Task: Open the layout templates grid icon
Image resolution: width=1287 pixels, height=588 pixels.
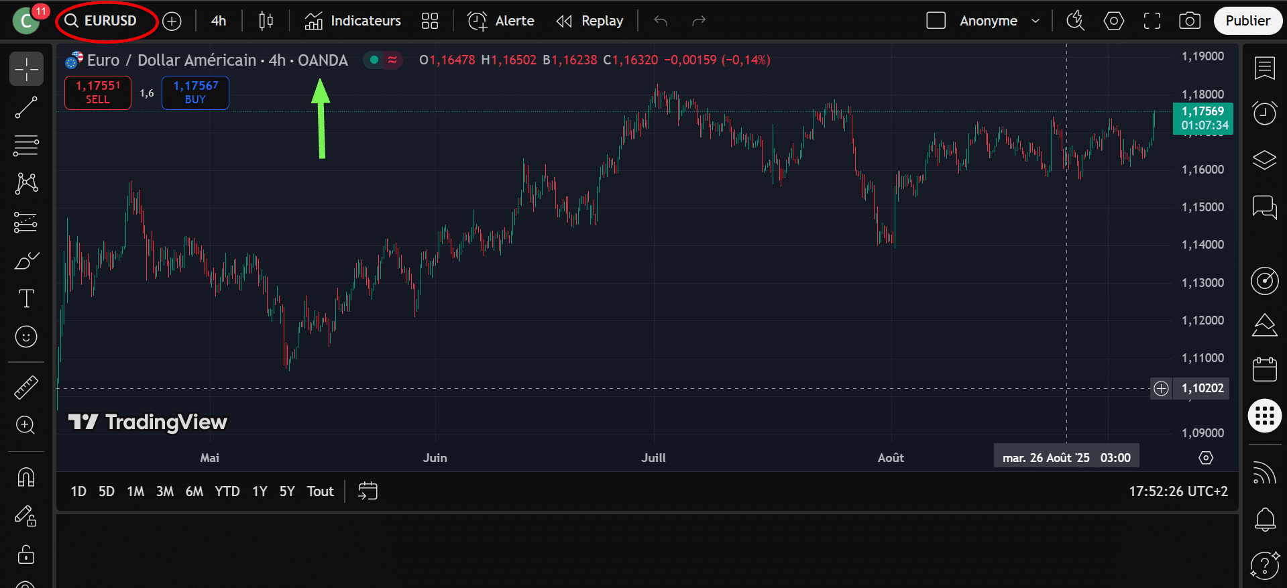Action: tap(429, 21)
